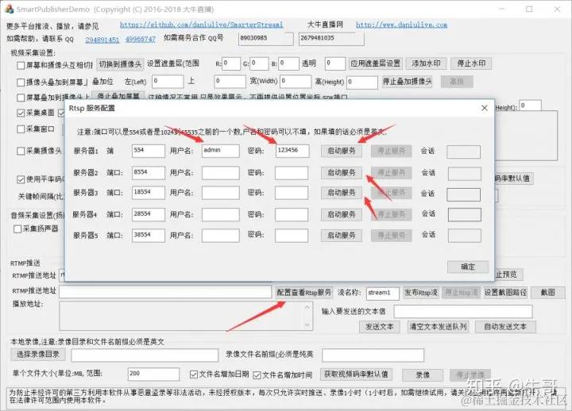Toggle 屏幕叠加到摄像头上 checkbox
The height and width of the screenshot is (411, 572).
tap(21, 98)
